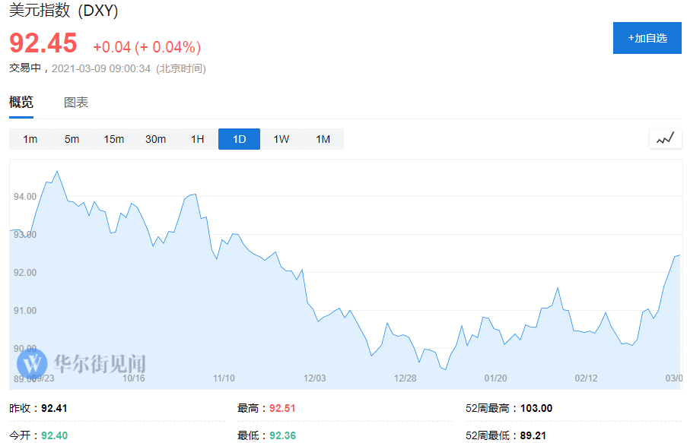Select the 1m timeframe
This screenshot has width=687, height=443.
(x=30, y=138)
